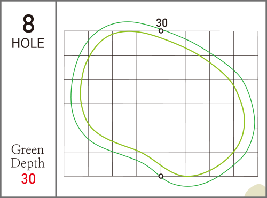267x198 pixels.
Task: Click the top-right grid cell
Action: 246,43
